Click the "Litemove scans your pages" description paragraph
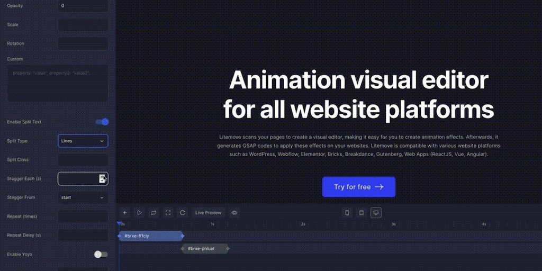The image size is (542, 271). coord(359,146)
